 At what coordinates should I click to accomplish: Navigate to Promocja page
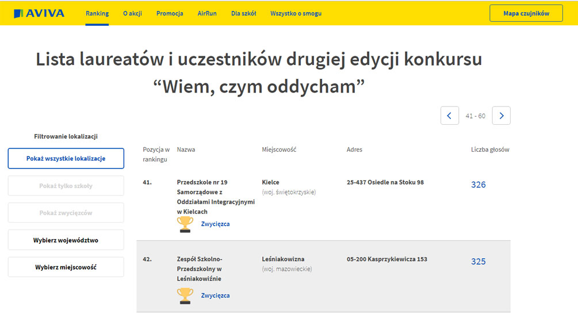tap(170, 13)
